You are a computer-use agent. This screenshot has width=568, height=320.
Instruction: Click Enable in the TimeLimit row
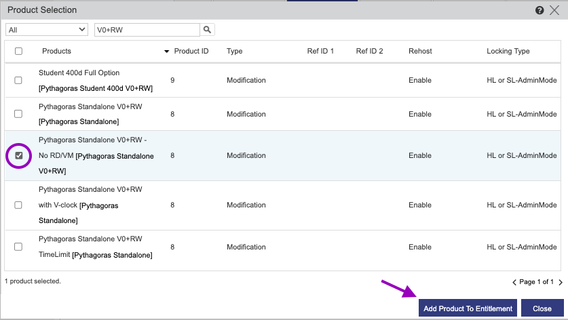(x=420, y=247)
